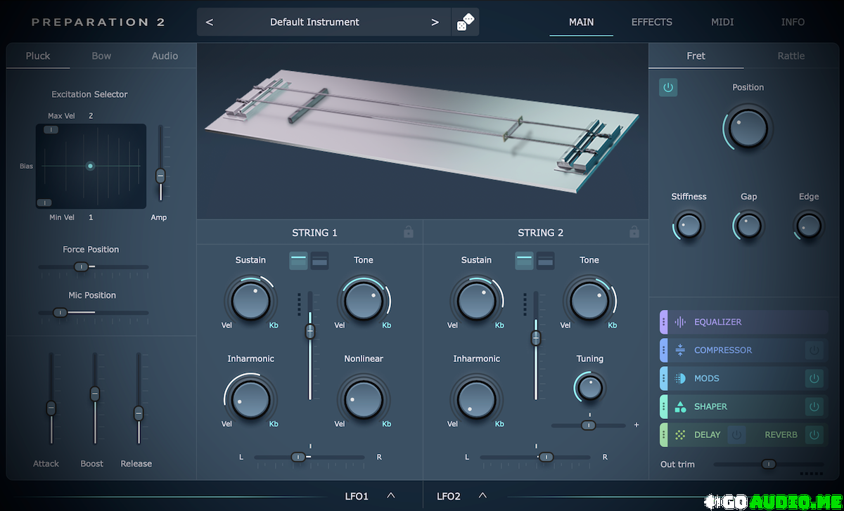Click the Shaper shapes icon
This screenshot has height=511, width=844.
[x=680, y=406]
